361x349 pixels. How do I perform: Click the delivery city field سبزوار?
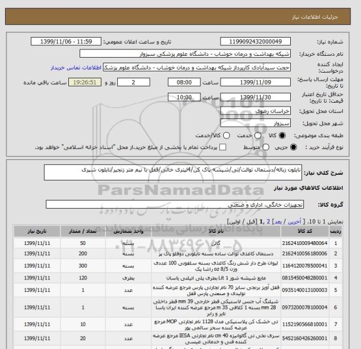tap(255, 123)
